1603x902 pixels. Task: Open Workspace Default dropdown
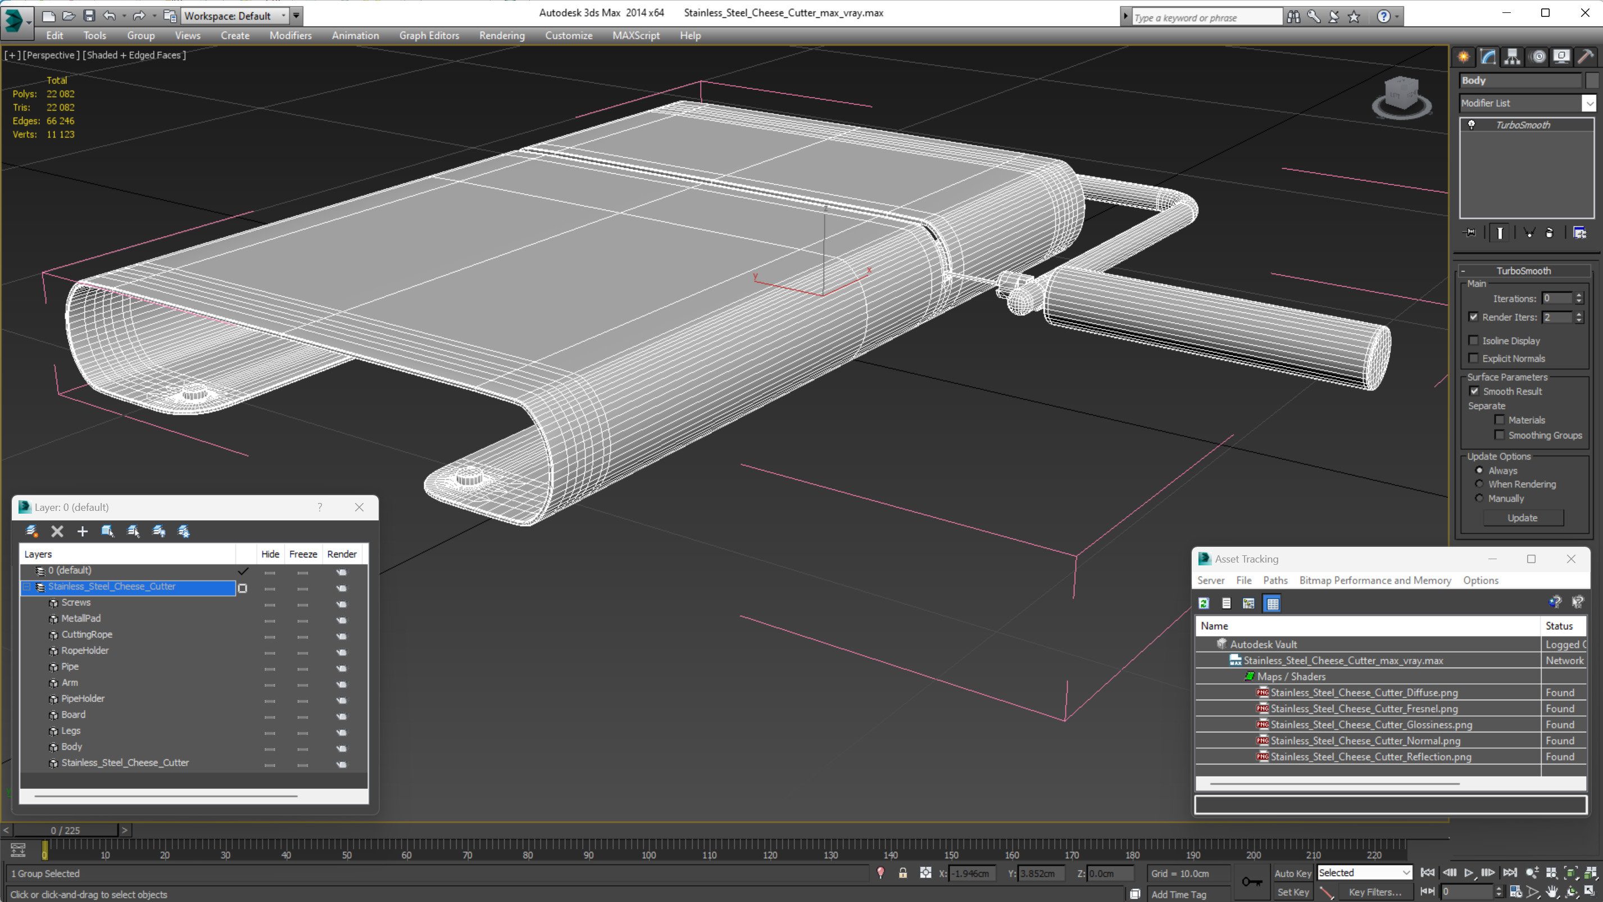pyautogui.click(x=284, y=16)
